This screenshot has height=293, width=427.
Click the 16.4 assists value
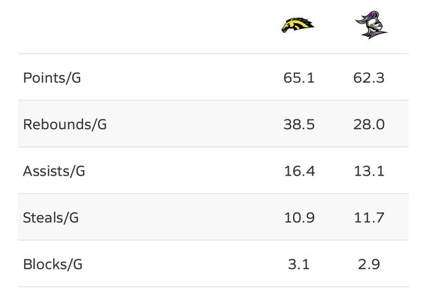(299, 171)
